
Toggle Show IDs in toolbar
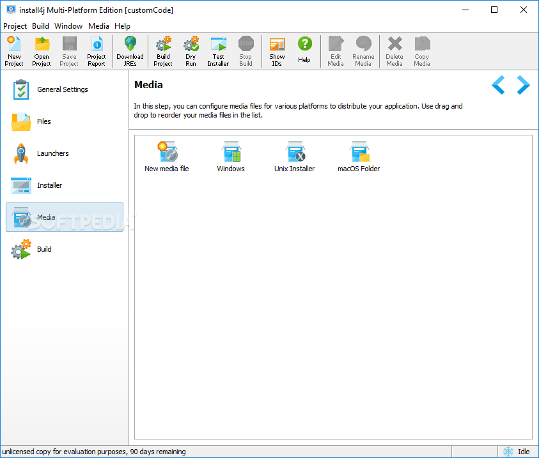[x=277, y=51]
